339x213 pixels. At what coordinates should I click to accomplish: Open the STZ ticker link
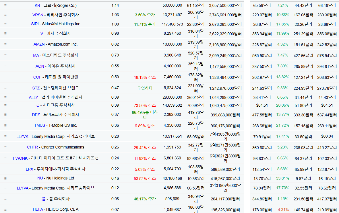(36, 88)
